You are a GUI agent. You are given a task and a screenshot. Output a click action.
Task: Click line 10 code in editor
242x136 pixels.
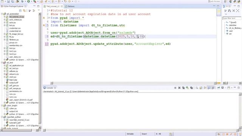(110, 44)
